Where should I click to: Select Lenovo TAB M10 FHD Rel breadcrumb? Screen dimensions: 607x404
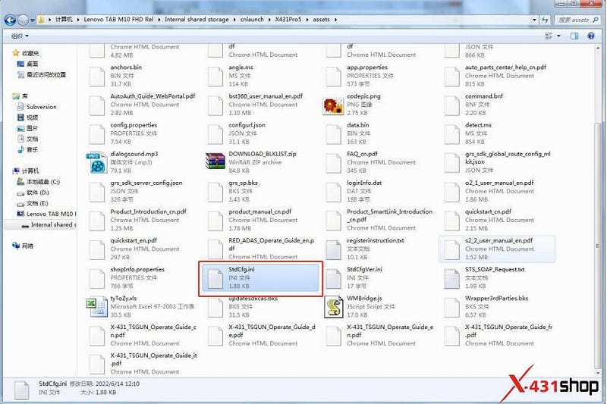pyautogui.click(x=118, y=20)
